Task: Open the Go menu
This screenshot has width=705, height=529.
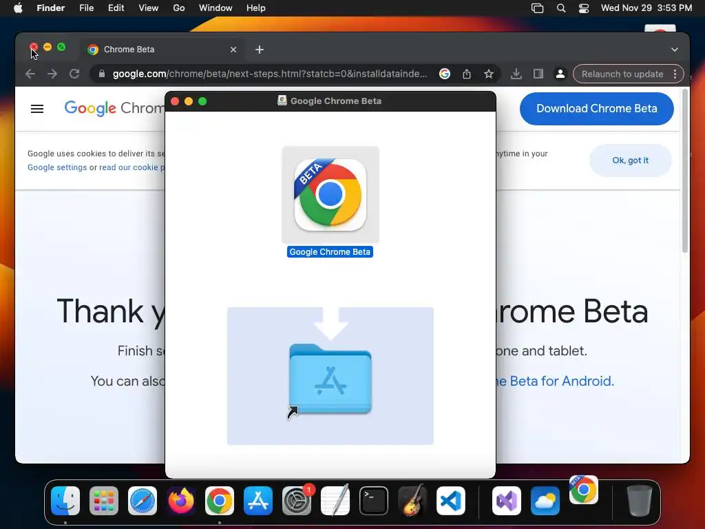Action: [x=179, y=8]
